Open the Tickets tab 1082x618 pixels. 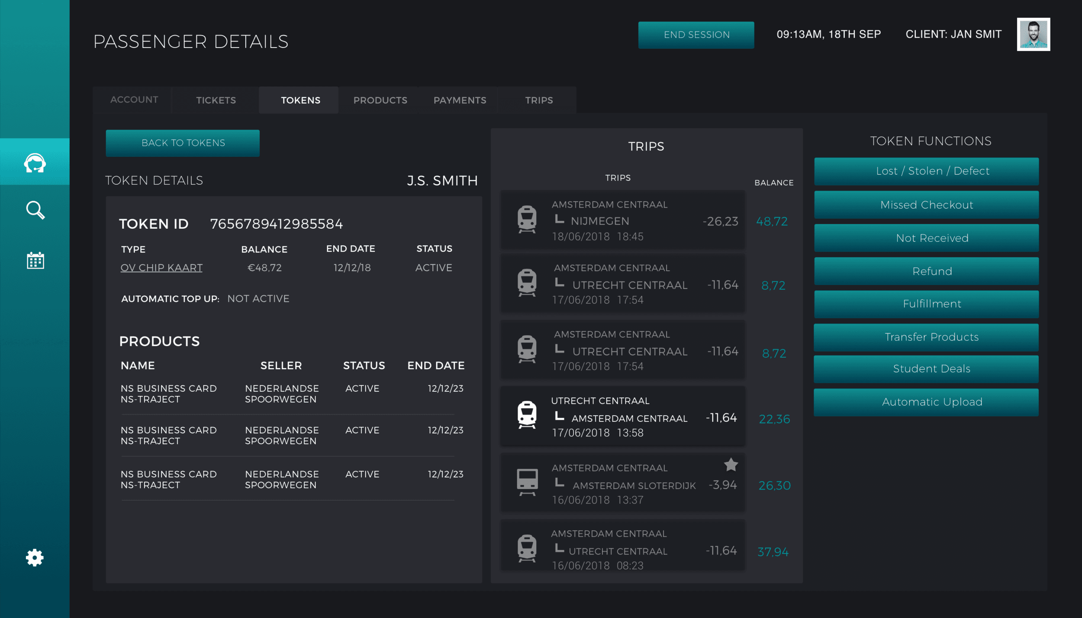[216, 100]
